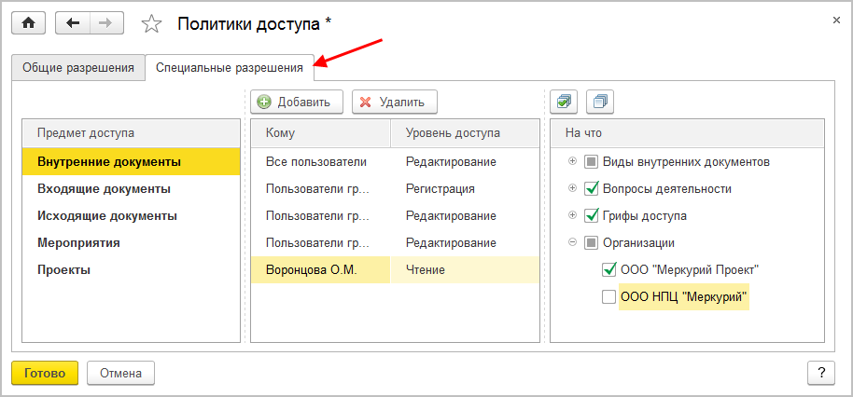The image size is (853, 397).
Task: Open help with the question mark button
Action: click(x=820, y=373)
